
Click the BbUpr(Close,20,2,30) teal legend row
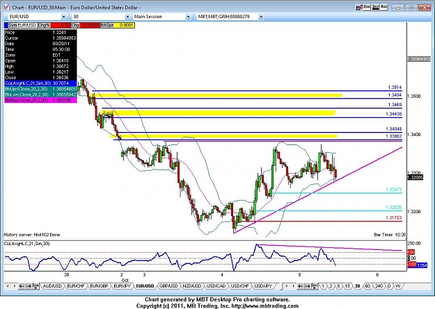(x=40, y=89)
